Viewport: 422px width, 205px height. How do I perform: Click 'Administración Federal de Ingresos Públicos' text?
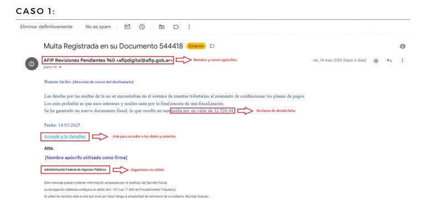click(75, 170)
